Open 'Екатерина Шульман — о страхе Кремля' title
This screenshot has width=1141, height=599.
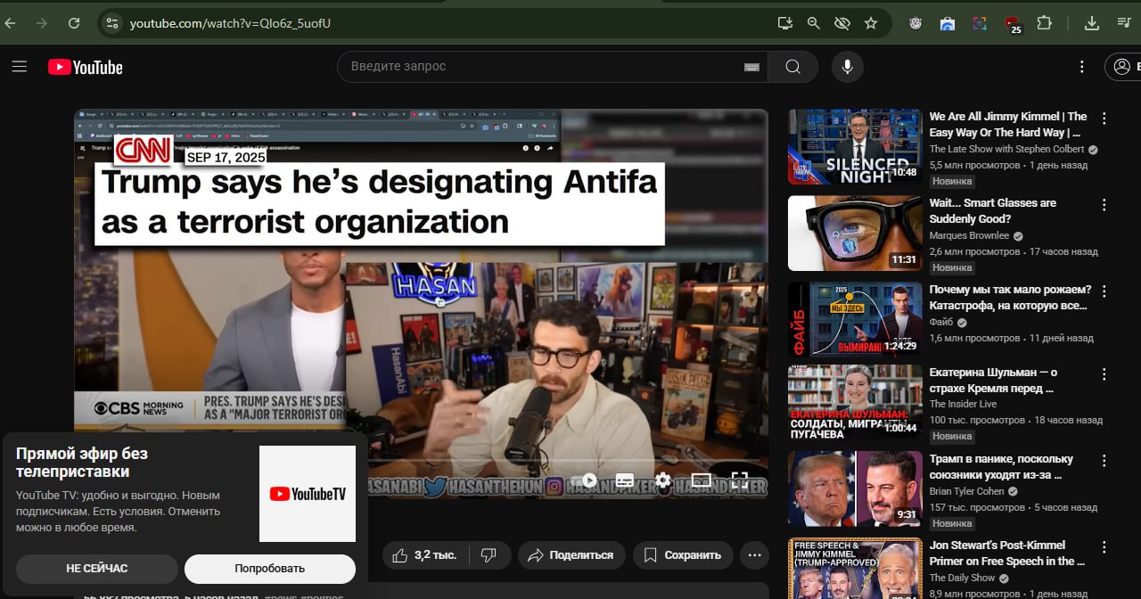click(993, 380)
